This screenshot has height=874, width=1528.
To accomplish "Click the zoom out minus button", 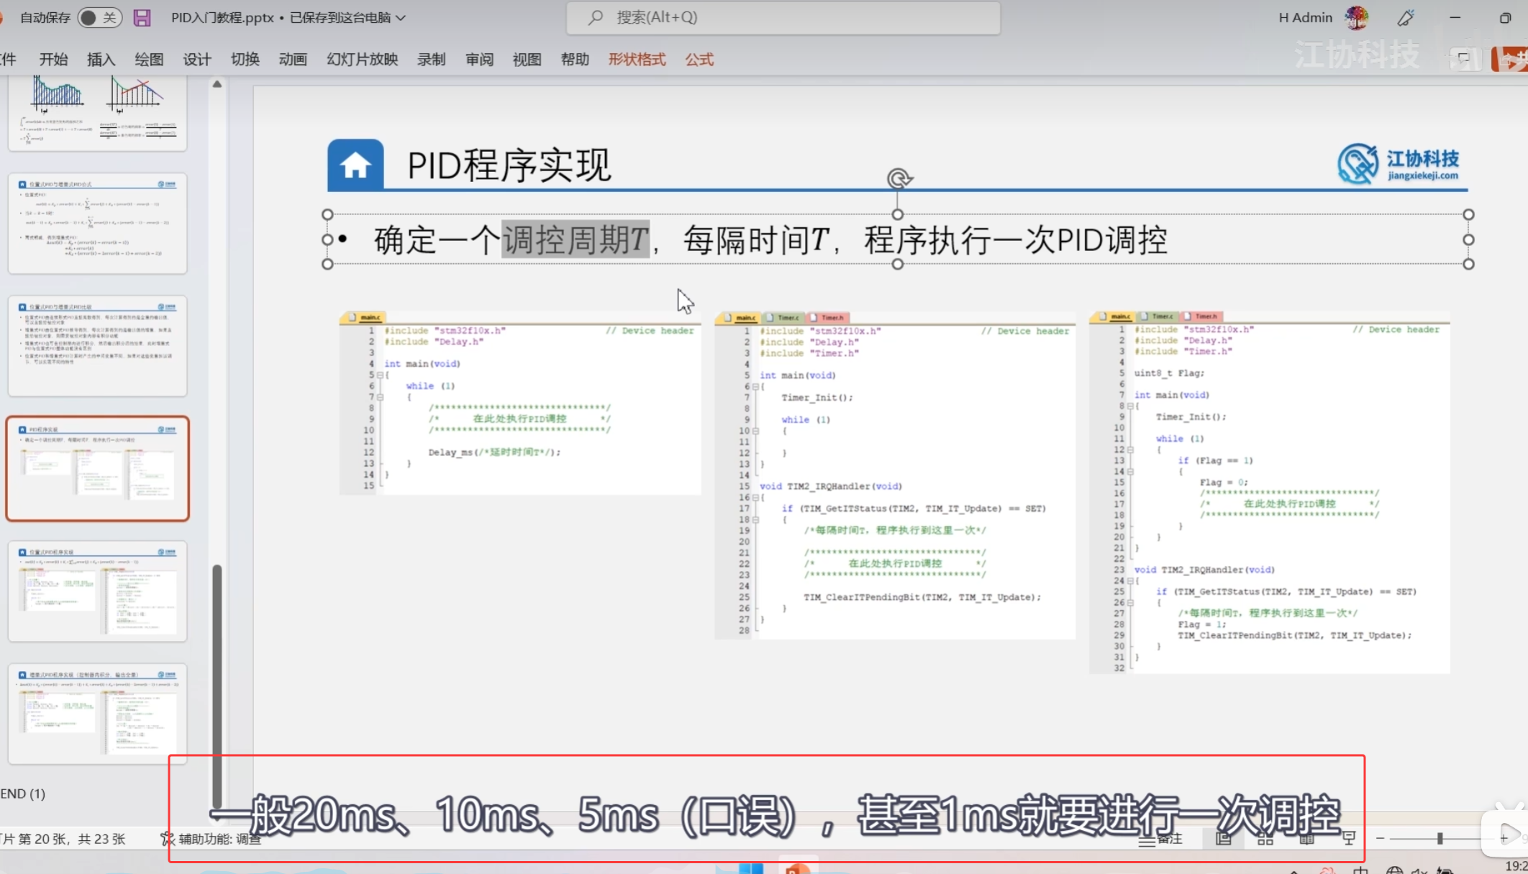I will pyautogui.click(x=1380, y=838).
